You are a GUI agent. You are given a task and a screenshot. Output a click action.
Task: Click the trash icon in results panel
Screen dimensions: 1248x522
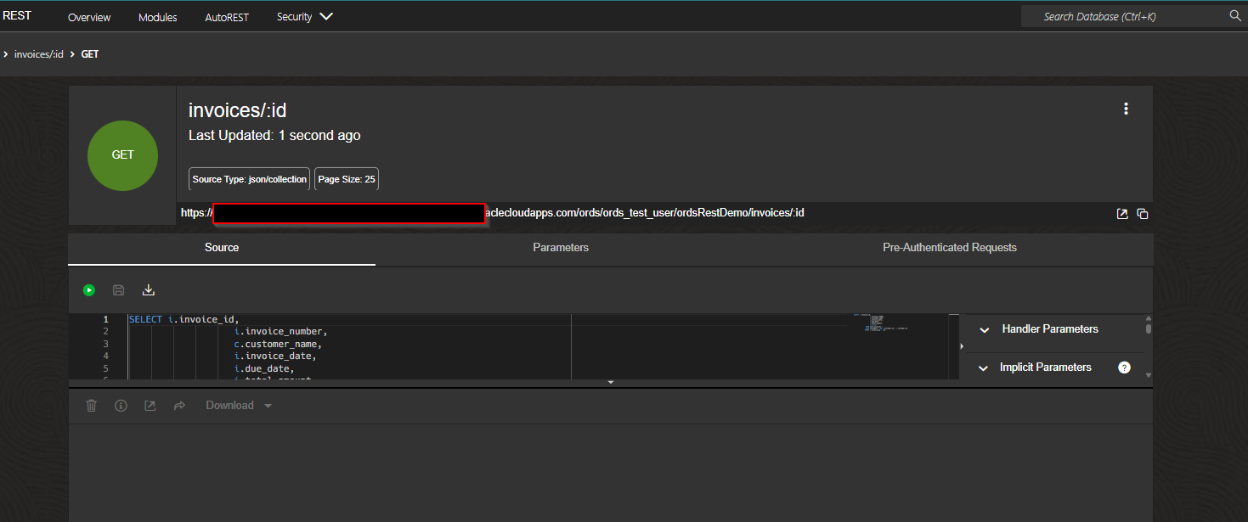[91, 405]
